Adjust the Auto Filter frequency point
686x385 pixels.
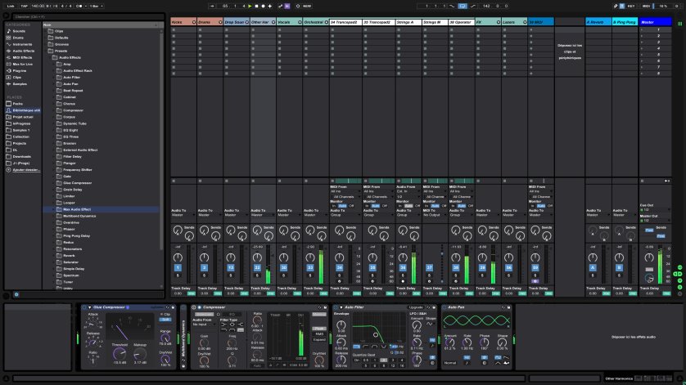pos(376,335)
